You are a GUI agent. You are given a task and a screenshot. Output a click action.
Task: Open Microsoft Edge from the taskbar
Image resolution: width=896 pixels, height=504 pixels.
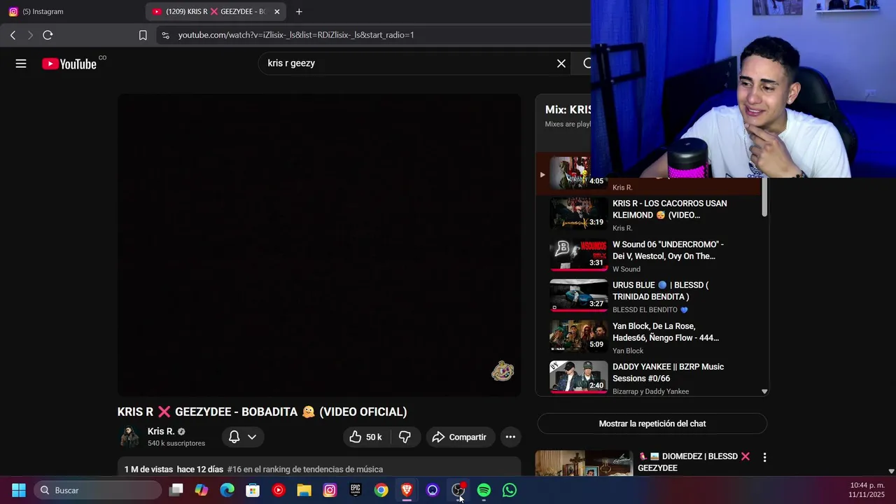pos(227,490)
